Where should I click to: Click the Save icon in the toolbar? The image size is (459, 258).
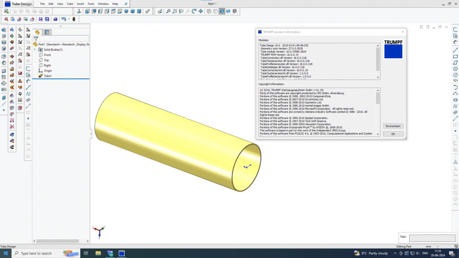click(40, 19)
